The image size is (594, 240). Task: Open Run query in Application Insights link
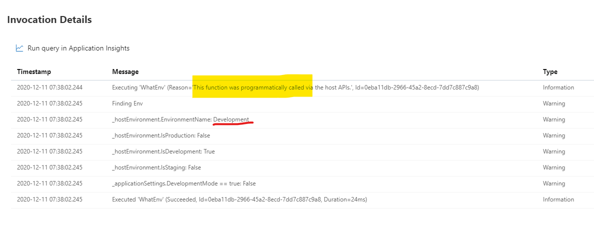(79, 48)
